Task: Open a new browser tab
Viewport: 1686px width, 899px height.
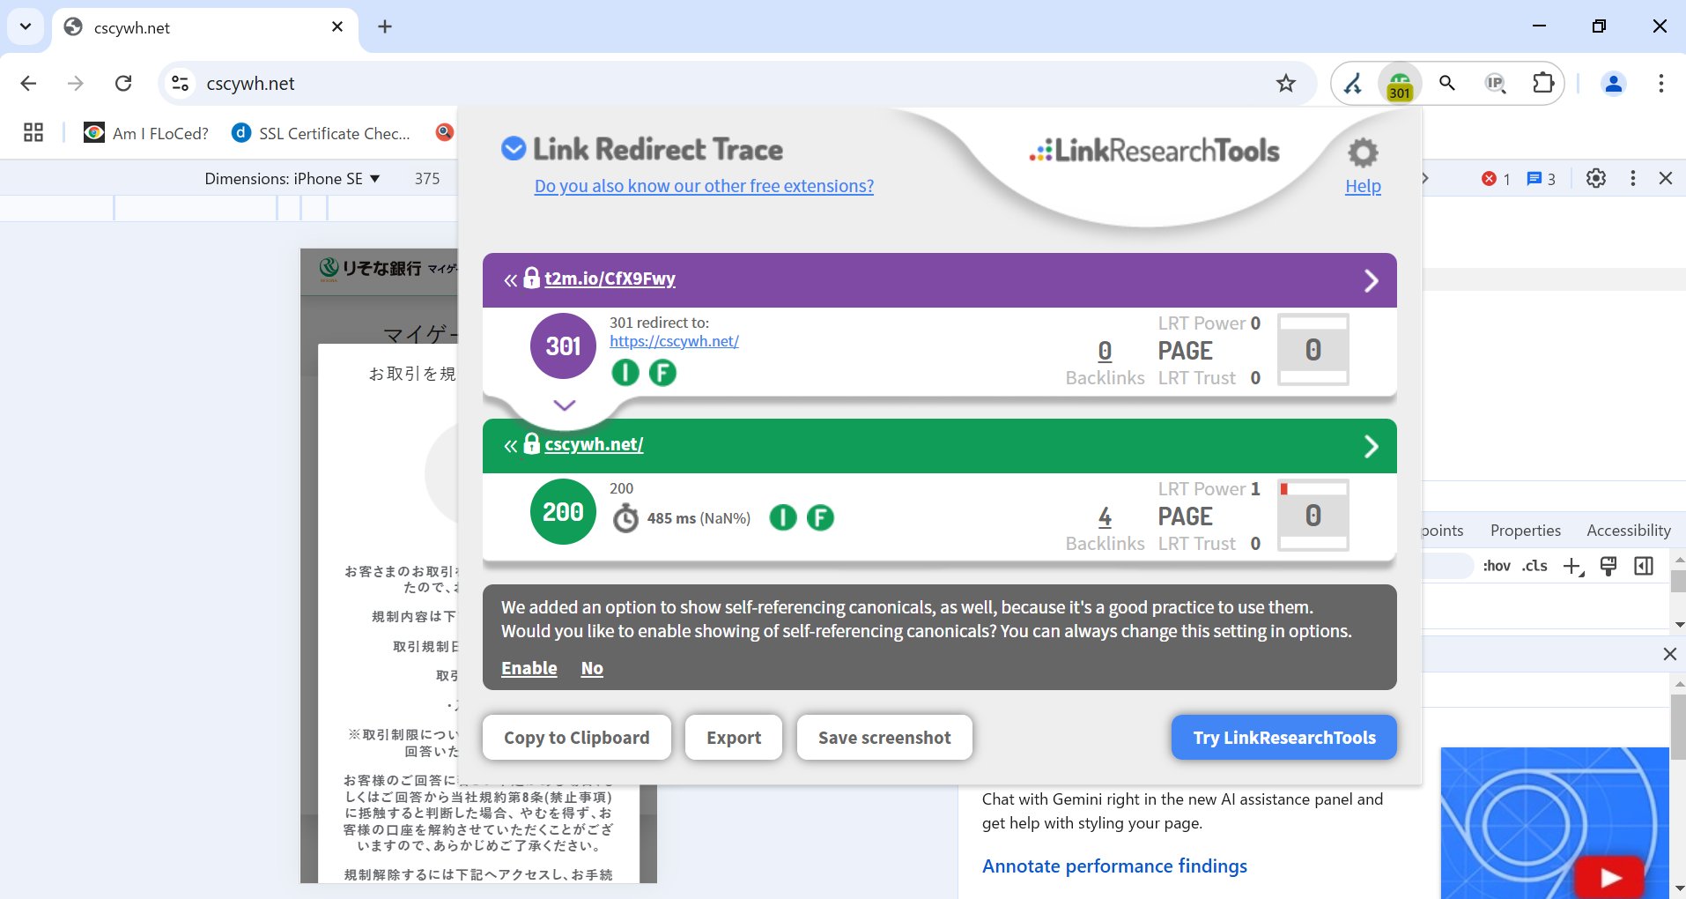Action: click(385, 26)
